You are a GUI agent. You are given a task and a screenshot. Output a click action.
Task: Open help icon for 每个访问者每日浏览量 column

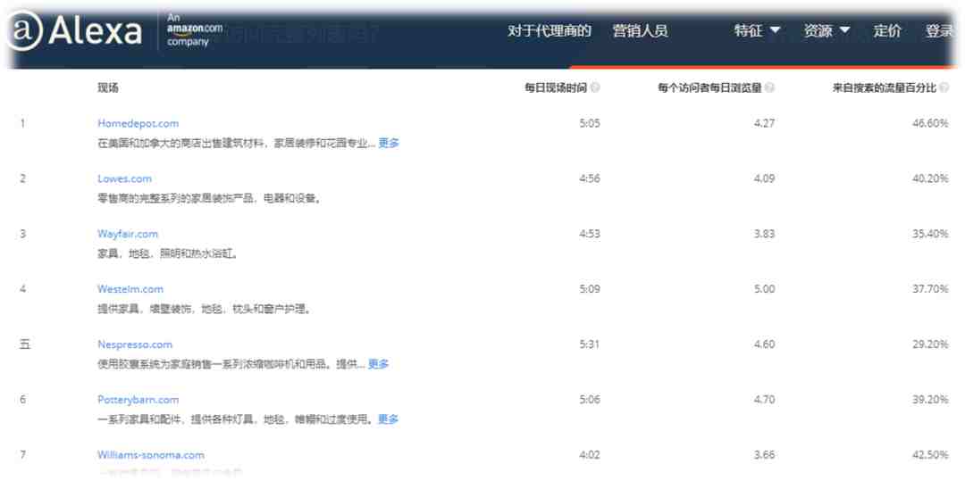pyautogui.click(x=769, y=87)
